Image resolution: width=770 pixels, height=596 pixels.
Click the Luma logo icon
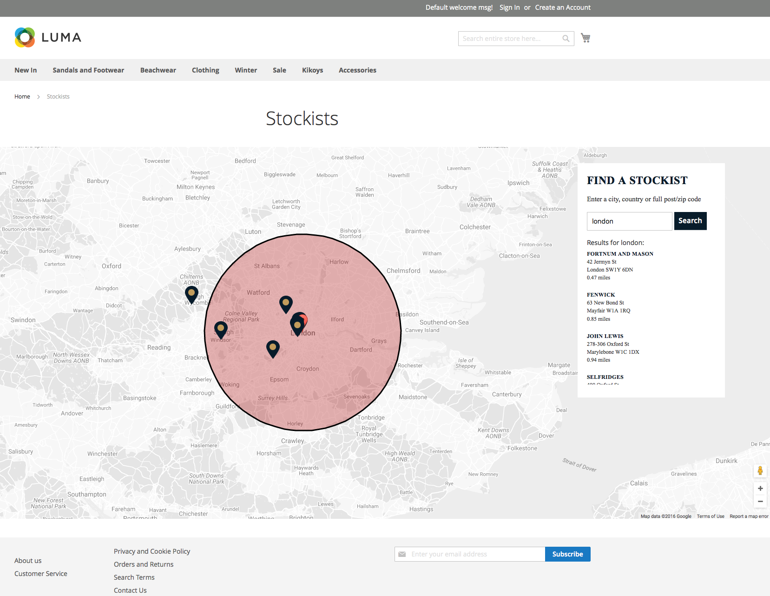pyautogui.click(x=25, y=38)
